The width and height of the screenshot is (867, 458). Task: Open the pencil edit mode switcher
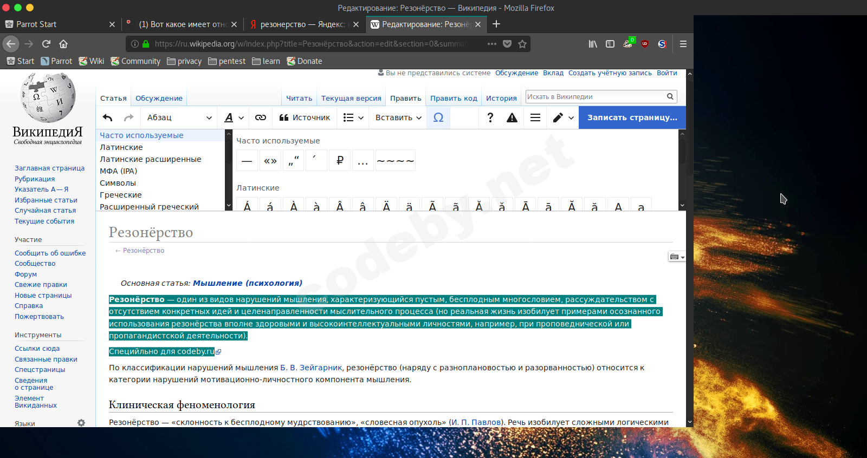point(563,117)
